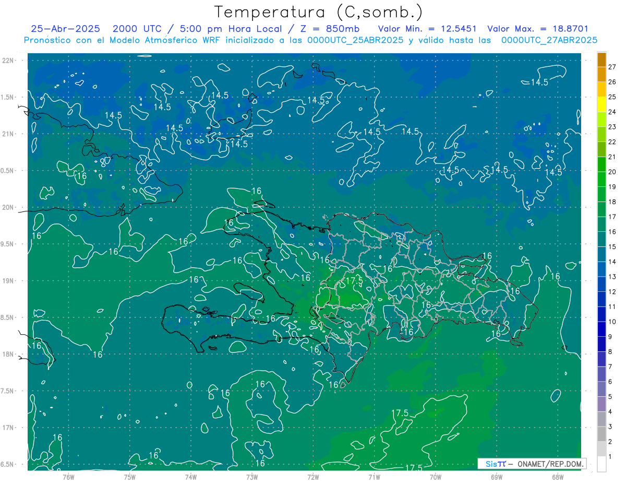This screenshot has height=484, width=626.
Task: Click the 'ONAMET/REP.DOM.' credit label
Action: click(x=550, y=464)
